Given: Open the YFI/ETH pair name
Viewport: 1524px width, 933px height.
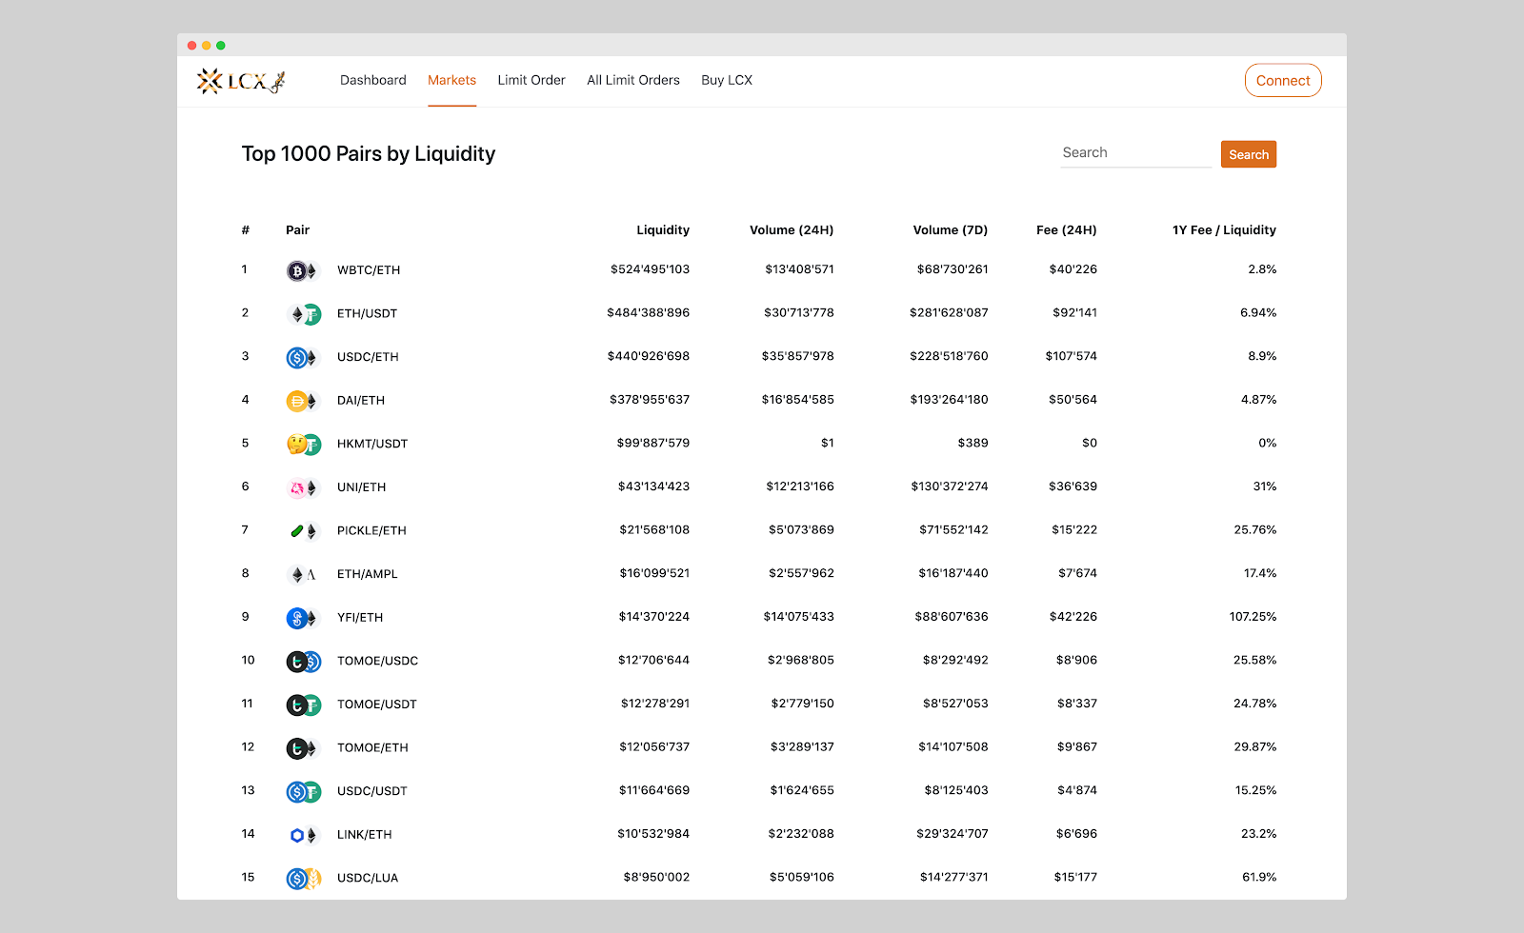Looking at the screenshot, I should (x=360, y=618).
